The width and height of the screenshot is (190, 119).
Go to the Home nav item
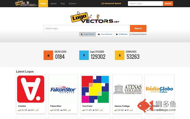coord(43,4)
